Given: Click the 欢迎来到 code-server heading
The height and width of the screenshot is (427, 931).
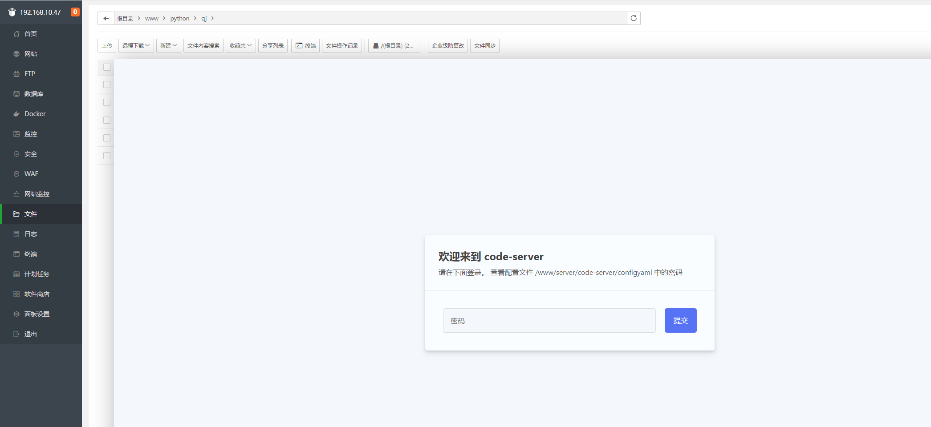Looking at the screenshot, I should click(x=491, y=257).
